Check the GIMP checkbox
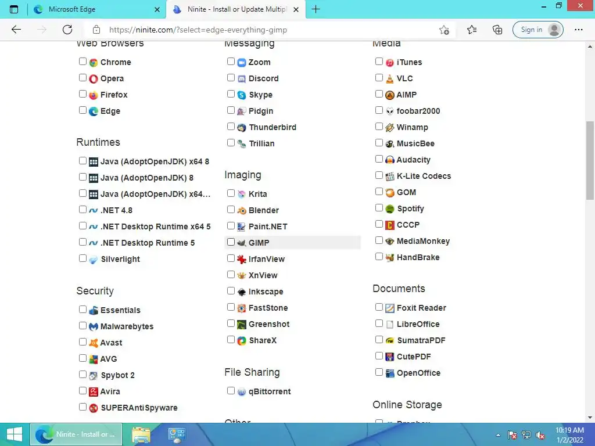Image resolution: width=595 pixels, height=446 pixels. (231, 242)
